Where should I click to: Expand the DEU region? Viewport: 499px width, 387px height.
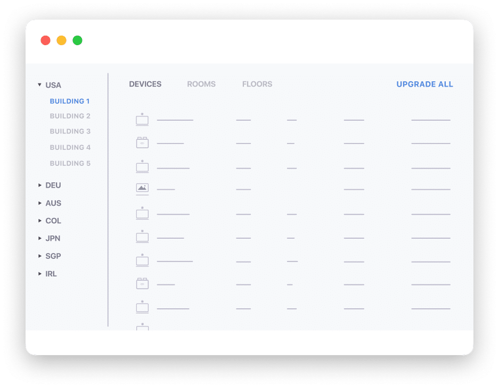pos(39,186)
